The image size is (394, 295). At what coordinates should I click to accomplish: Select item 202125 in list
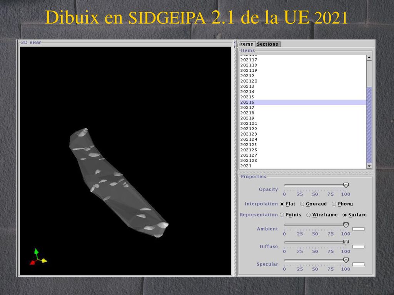303,144
